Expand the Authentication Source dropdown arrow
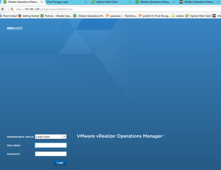 click(64, 137)
